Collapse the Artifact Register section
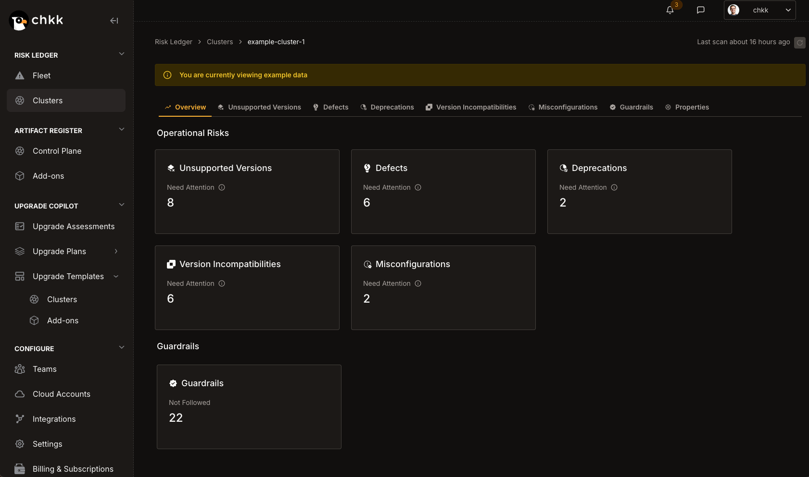The height and width of the screenshot is (477, 809). pyautogui.click(x=122, y=129)
